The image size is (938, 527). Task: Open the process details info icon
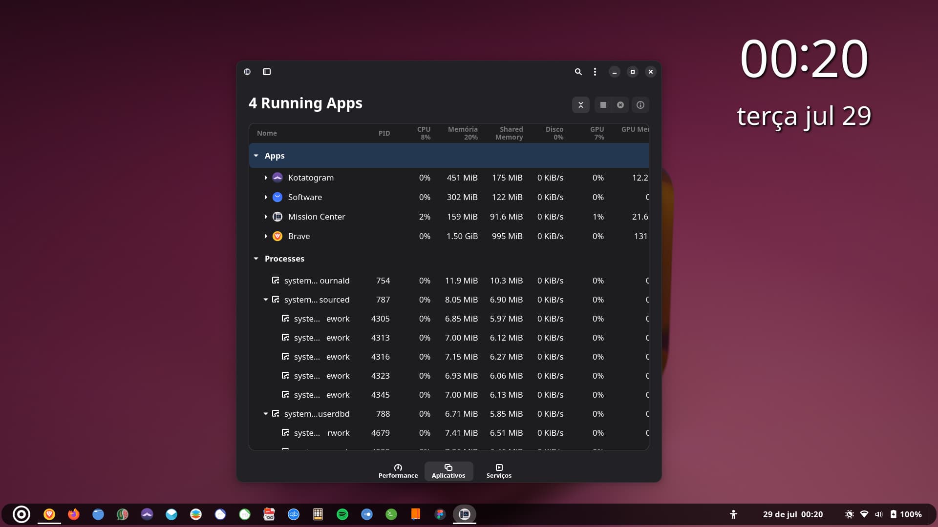coord(640,105)
